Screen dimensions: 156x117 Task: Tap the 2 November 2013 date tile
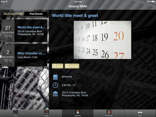(x=8, y=55)
